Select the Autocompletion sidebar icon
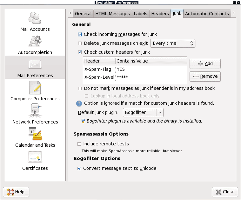241x200 pixels. click(35, 41)
